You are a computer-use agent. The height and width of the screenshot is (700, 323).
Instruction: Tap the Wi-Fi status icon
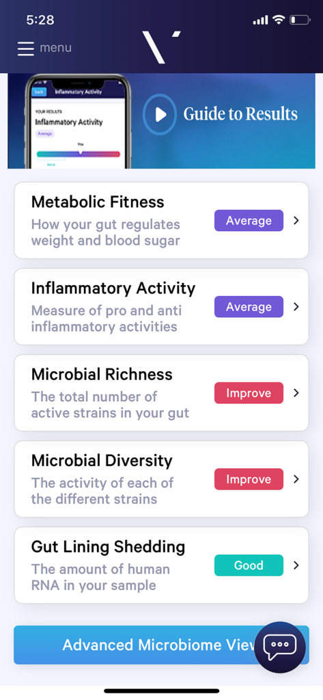pyautogui.click(x=279, y=20)
